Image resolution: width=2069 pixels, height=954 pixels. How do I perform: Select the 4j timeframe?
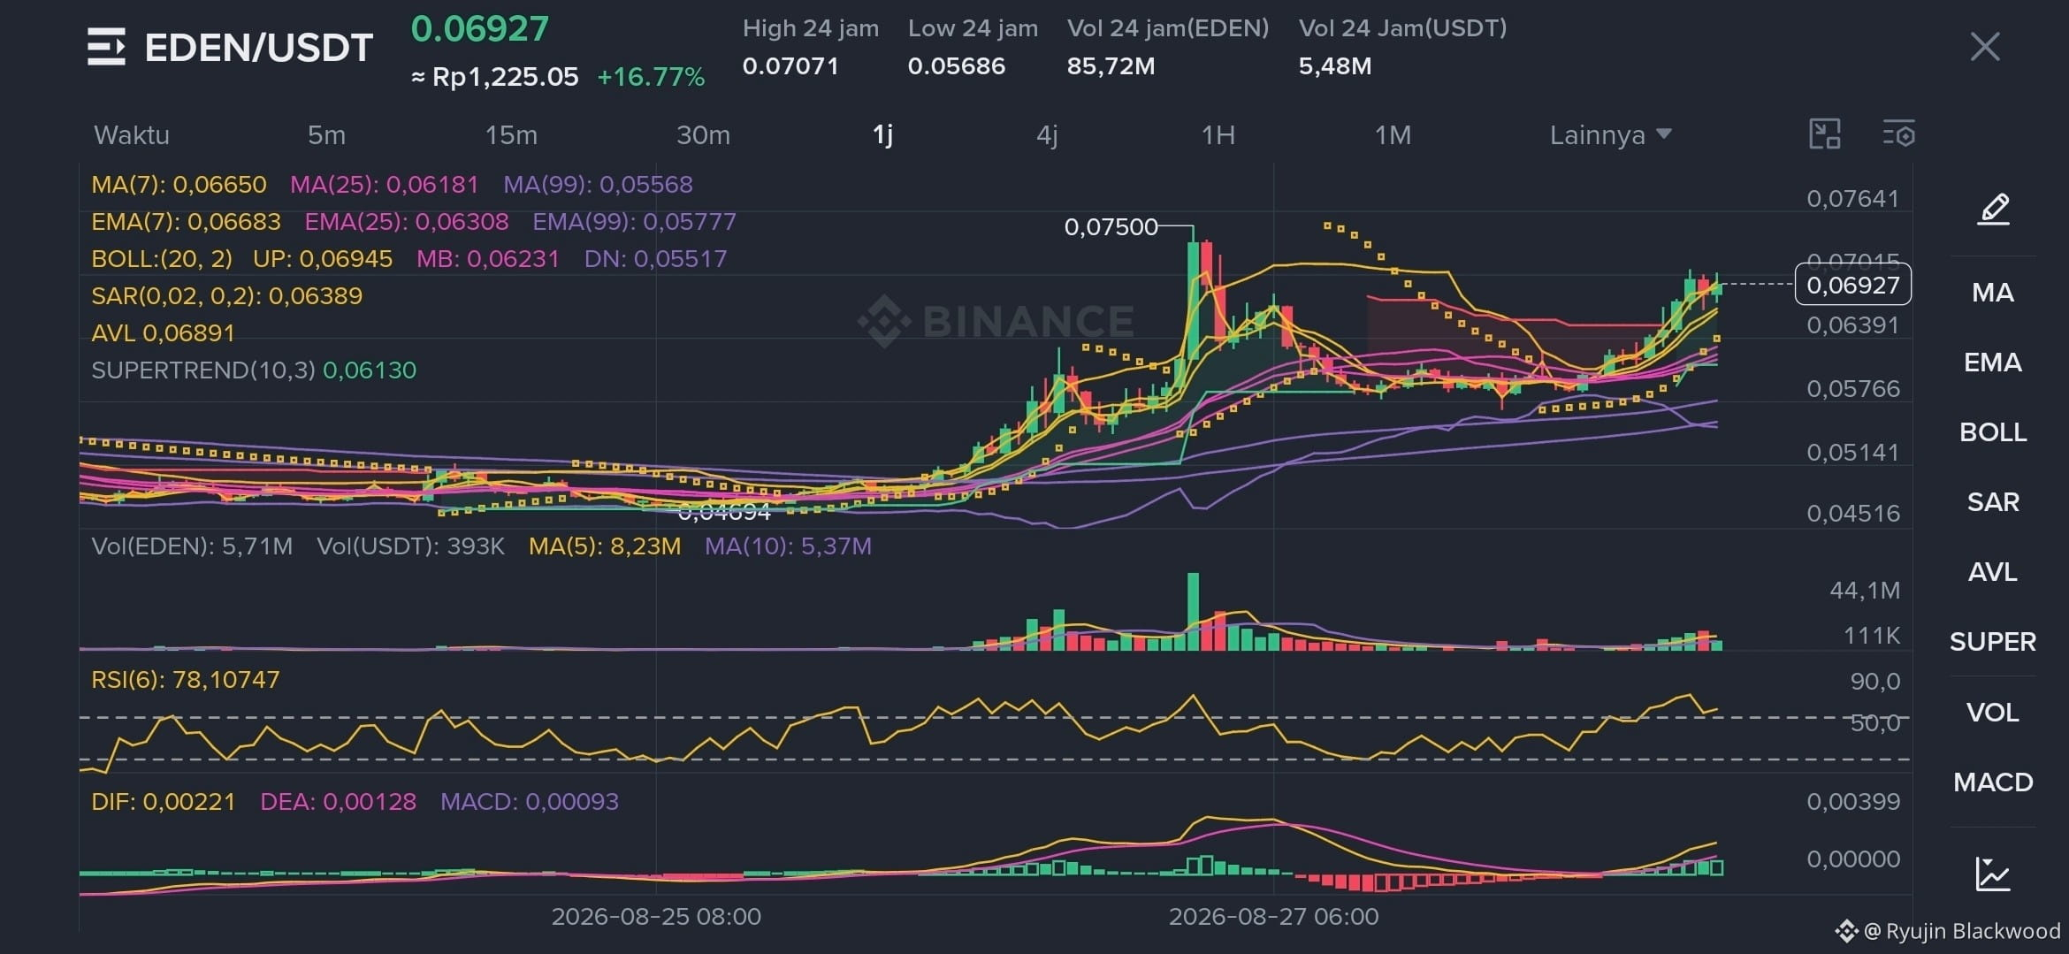1047,135
